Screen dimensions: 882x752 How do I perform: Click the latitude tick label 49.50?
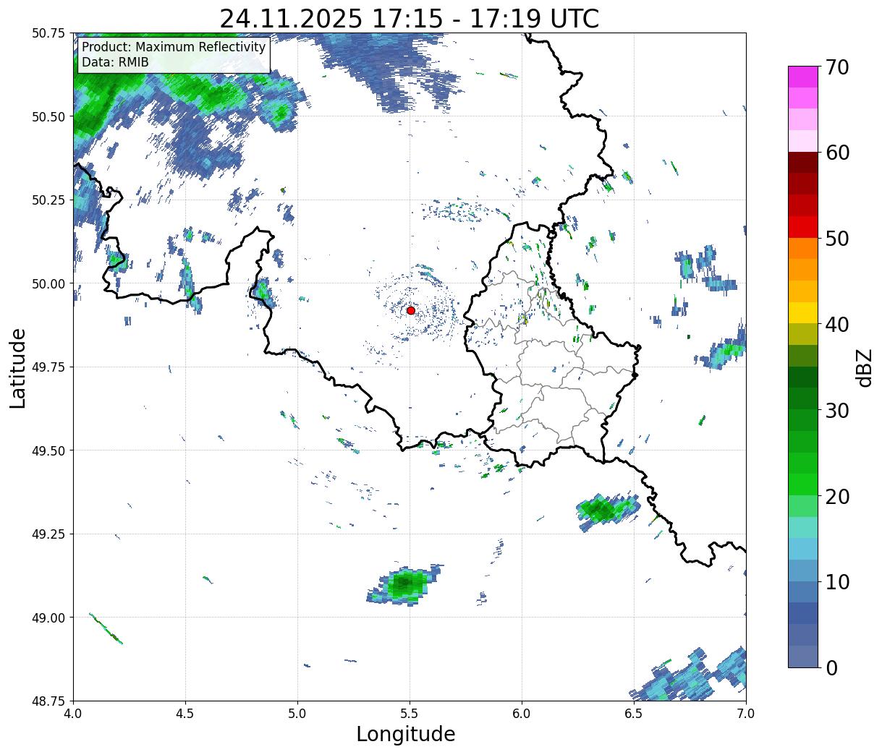pyautogui.click(x=48, y=450)
